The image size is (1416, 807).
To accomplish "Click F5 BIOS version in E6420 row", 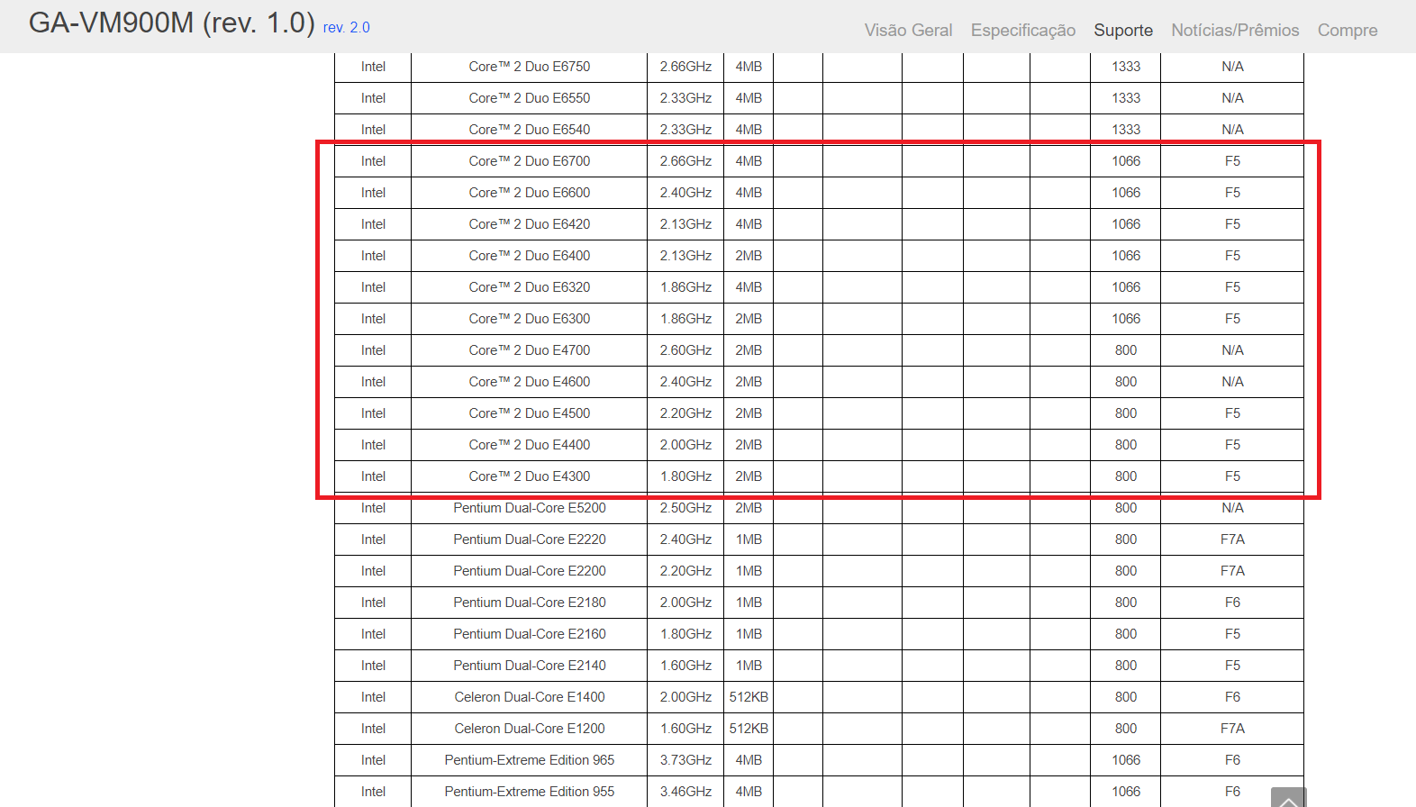I will point(1232,224).
